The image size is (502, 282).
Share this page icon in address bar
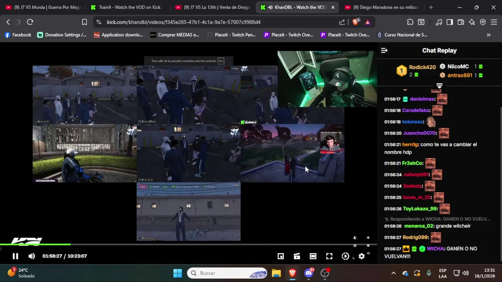click(342, 22)
